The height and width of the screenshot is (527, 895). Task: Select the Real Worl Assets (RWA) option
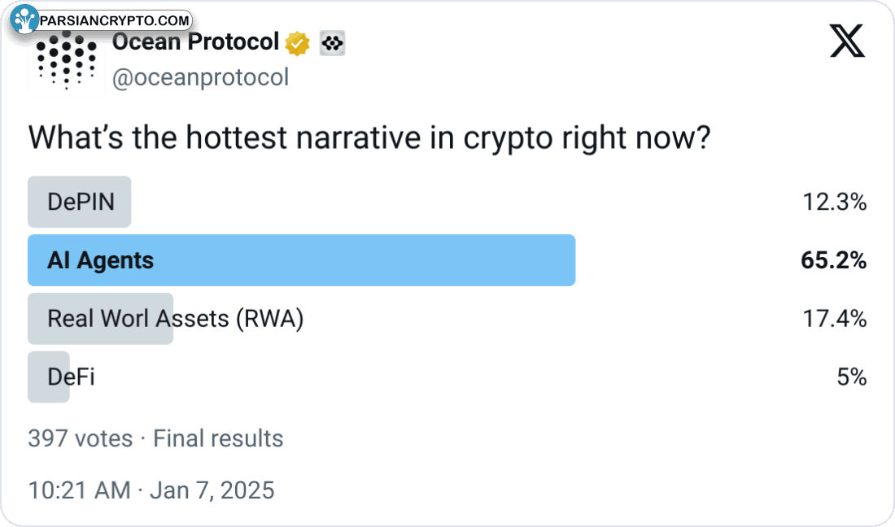175,319
